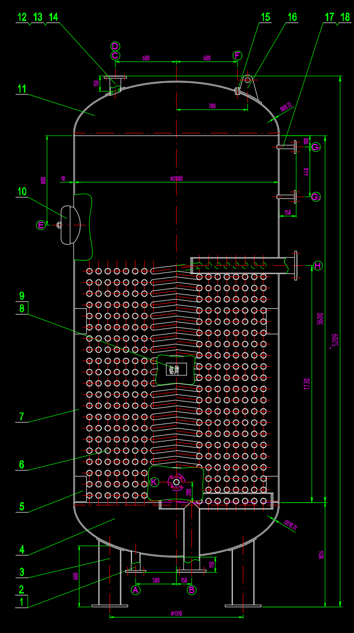The height and width of the screenshot is (633, 354).
Task: Select the circled K marker near flange
Action: 154,482
